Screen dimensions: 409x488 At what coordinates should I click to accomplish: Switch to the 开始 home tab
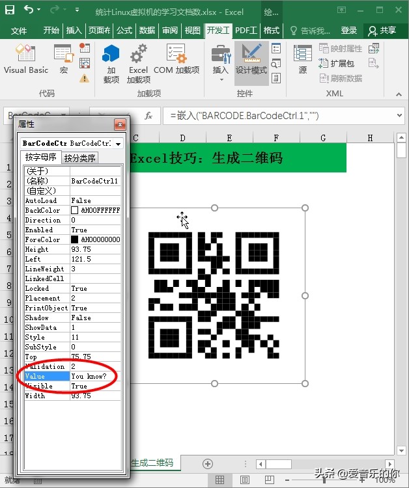pyautogui.click(x=51, y=31)
